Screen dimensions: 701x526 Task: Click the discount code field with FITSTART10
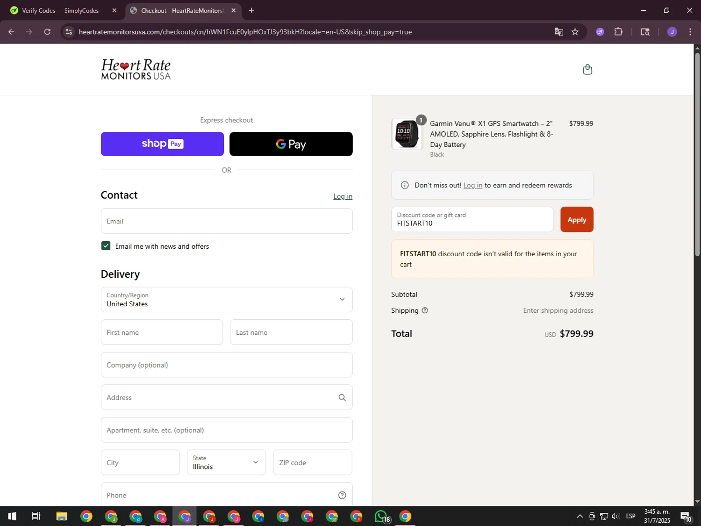472,219
